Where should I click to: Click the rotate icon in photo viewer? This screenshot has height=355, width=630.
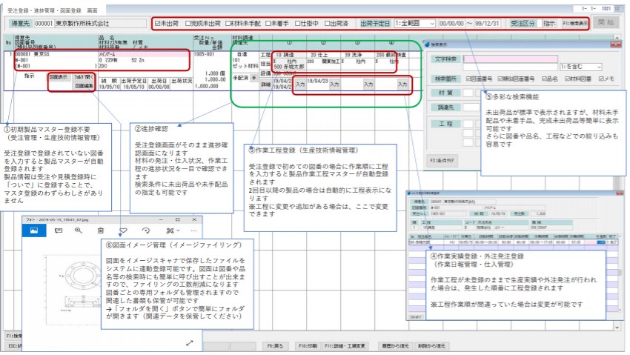tap(146, 230)
